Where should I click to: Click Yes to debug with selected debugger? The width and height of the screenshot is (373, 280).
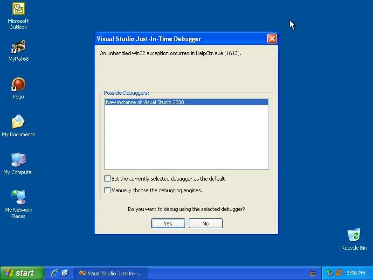coord(168,224)
